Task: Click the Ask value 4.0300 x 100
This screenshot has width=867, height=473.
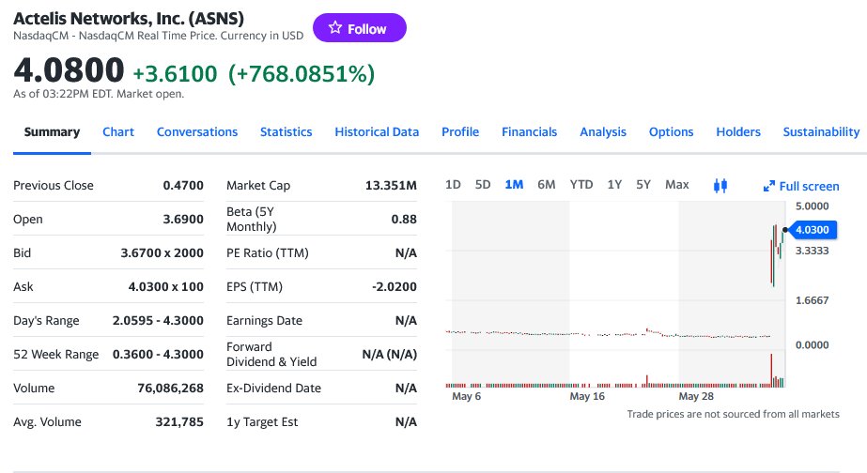Action: pyautogui.click(x=166, y=287)
